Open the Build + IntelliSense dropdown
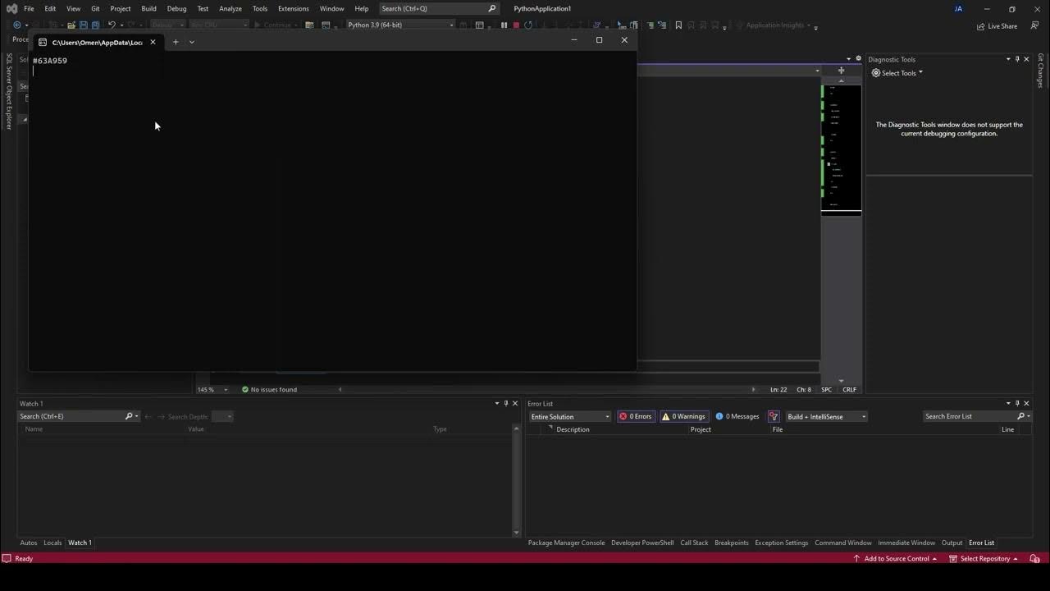 [x=826, y=416]
